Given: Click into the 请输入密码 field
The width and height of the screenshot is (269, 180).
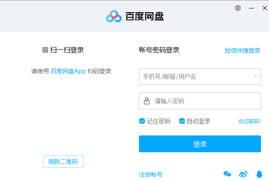Looking at the screenshot, I should [x=204, y=101].
